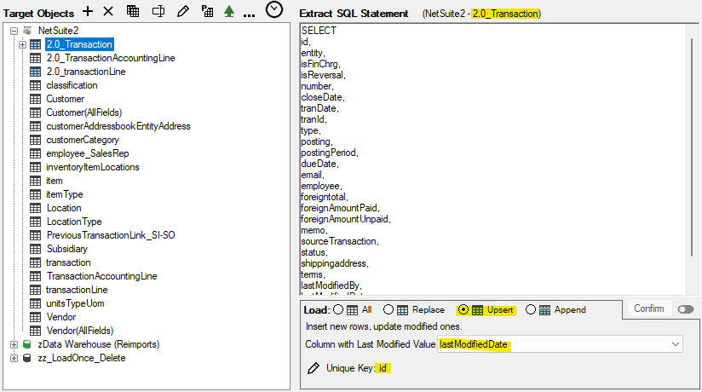Select the All load radio button
Viewport: 702px width, 392px height.
point(337,310)
